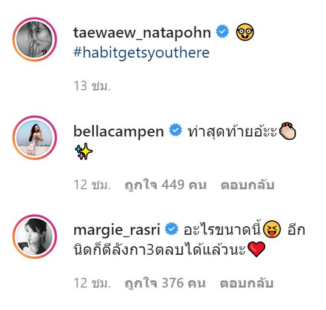326x310 pixels.
Task: Click the squinting tongue-out emoji
Action: coord(272,229)
